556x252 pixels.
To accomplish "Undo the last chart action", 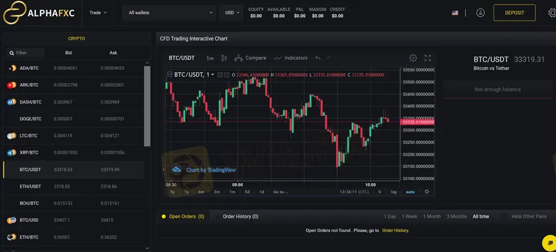I will click(x=318, y=58).
